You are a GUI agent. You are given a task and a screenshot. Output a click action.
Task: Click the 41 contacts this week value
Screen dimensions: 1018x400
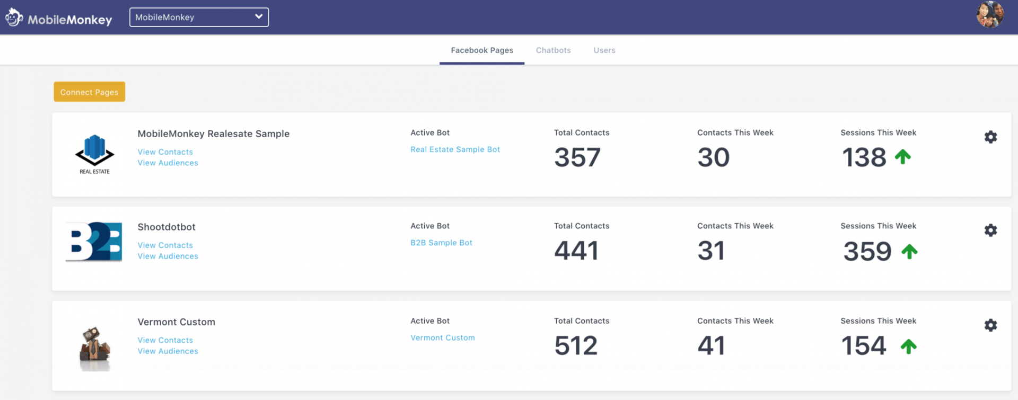[x=711, y=345]
